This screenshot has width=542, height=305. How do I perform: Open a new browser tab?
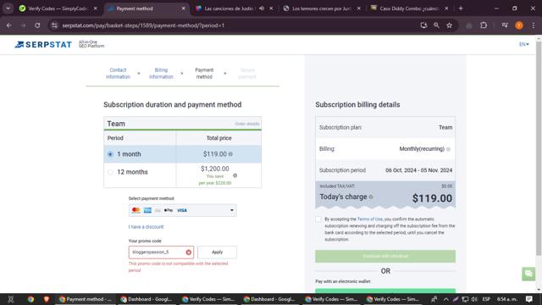pos(461,8)
